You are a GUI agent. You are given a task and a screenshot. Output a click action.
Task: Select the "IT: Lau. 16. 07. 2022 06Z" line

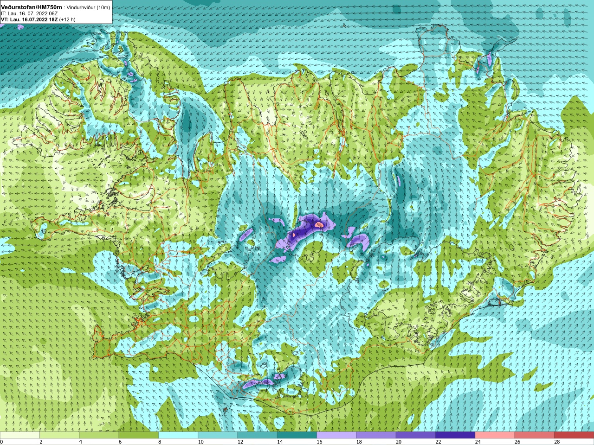[29, 14]
